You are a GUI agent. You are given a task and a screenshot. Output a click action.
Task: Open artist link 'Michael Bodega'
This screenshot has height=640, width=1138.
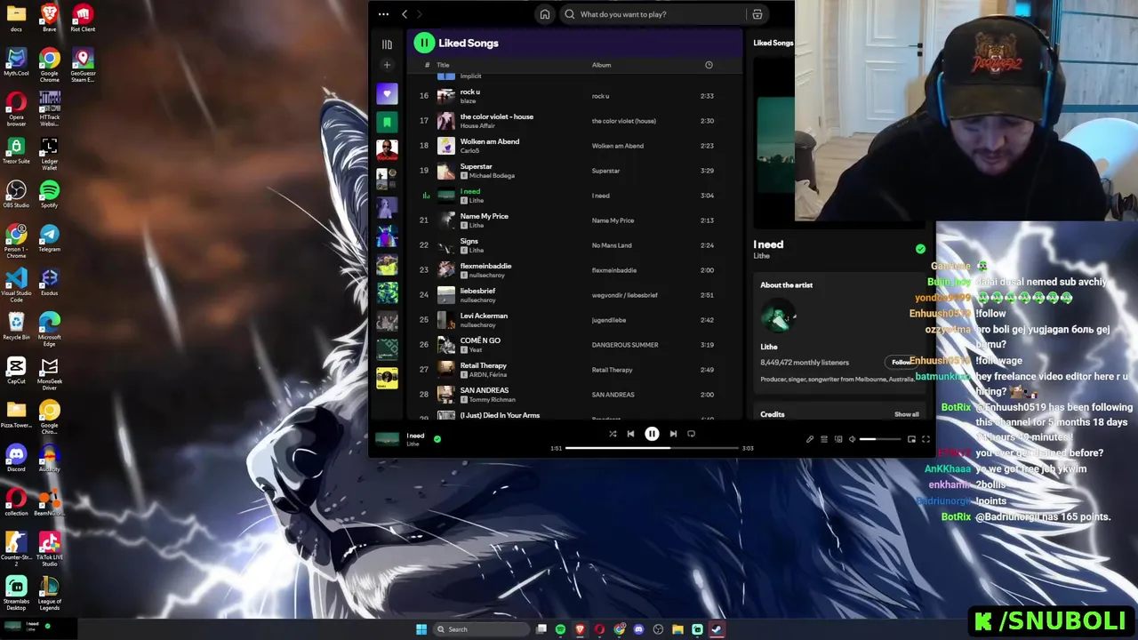(x=492, y=176)
